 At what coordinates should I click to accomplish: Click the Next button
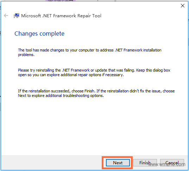point(118,163)
